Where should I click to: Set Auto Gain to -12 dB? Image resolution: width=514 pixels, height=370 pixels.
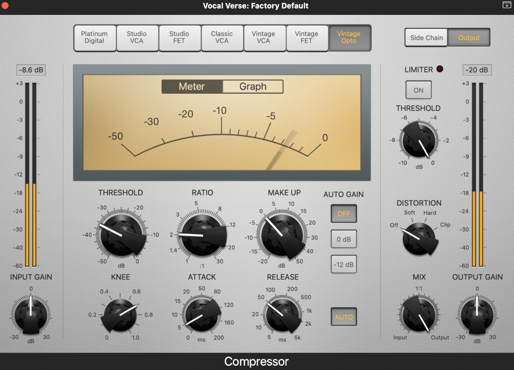point(343,264)
